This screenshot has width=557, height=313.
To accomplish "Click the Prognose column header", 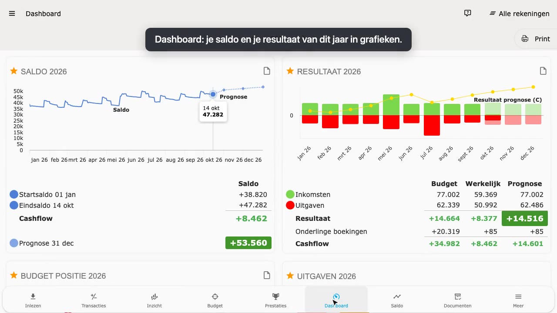I will (525, 183).
